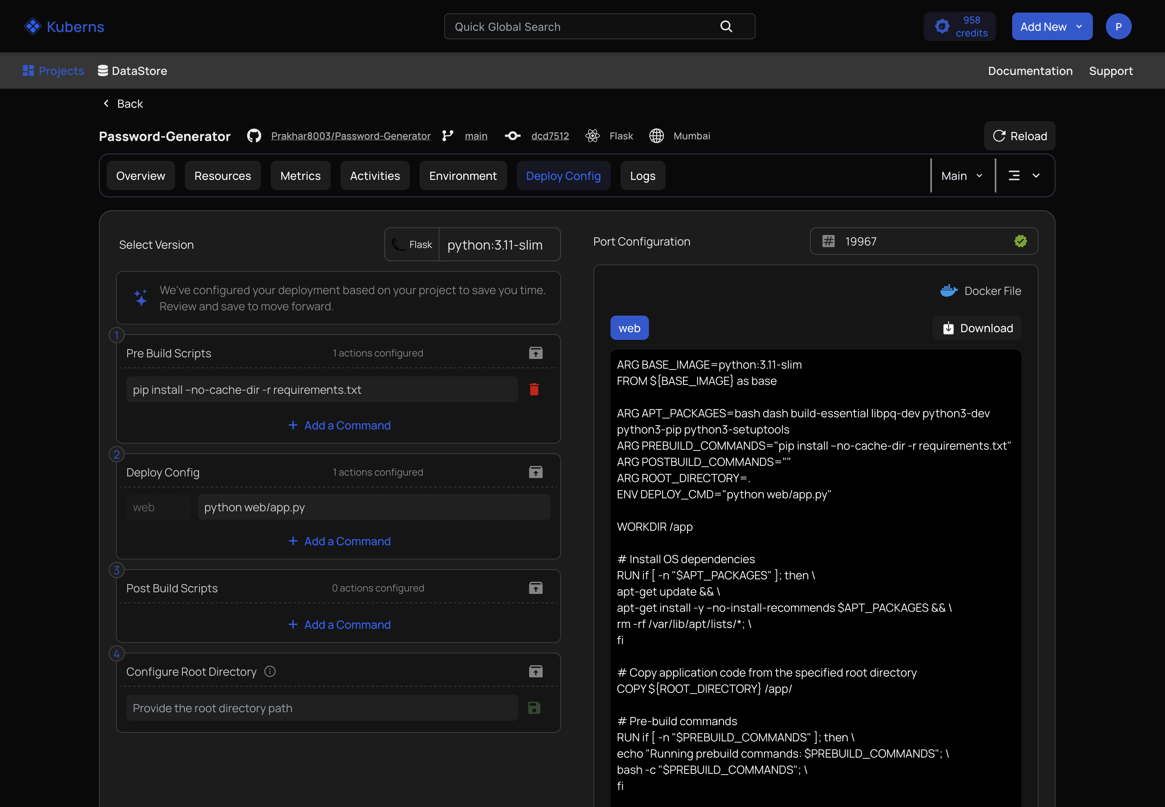Edit the port number 19967 field
The height and width of the screenshot is (807, 1165).
point(924,241)
